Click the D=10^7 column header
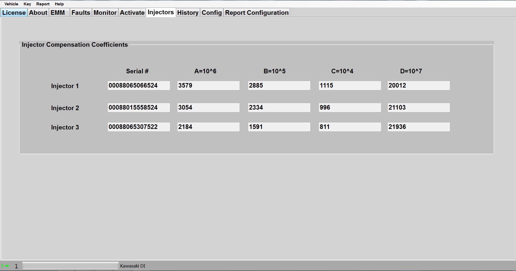The height and width of the screenshot is (271, 516). click(411, 71)
